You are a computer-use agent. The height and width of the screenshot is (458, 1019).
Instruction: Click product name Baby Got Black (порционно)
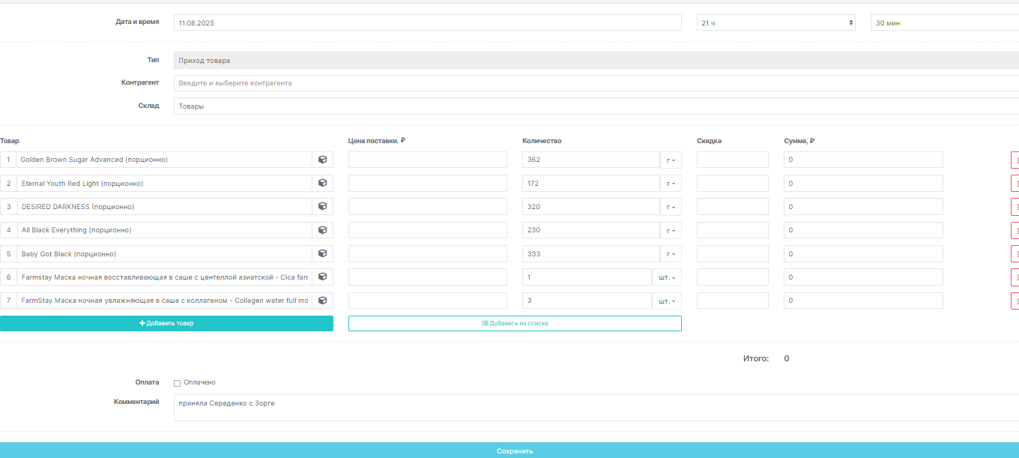[164, 253]
